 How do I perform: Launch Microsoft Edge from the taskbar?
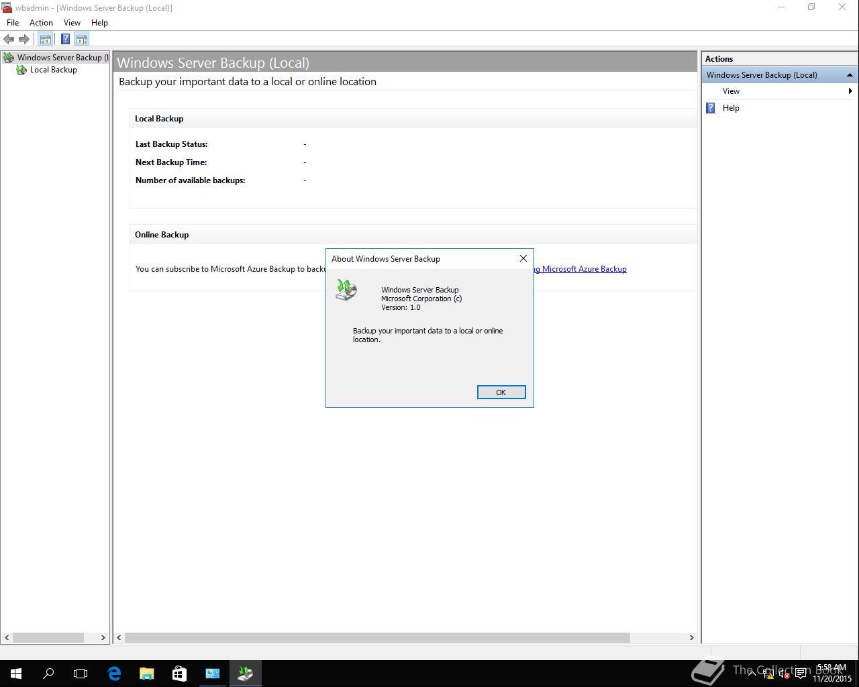tap(114, 674)
